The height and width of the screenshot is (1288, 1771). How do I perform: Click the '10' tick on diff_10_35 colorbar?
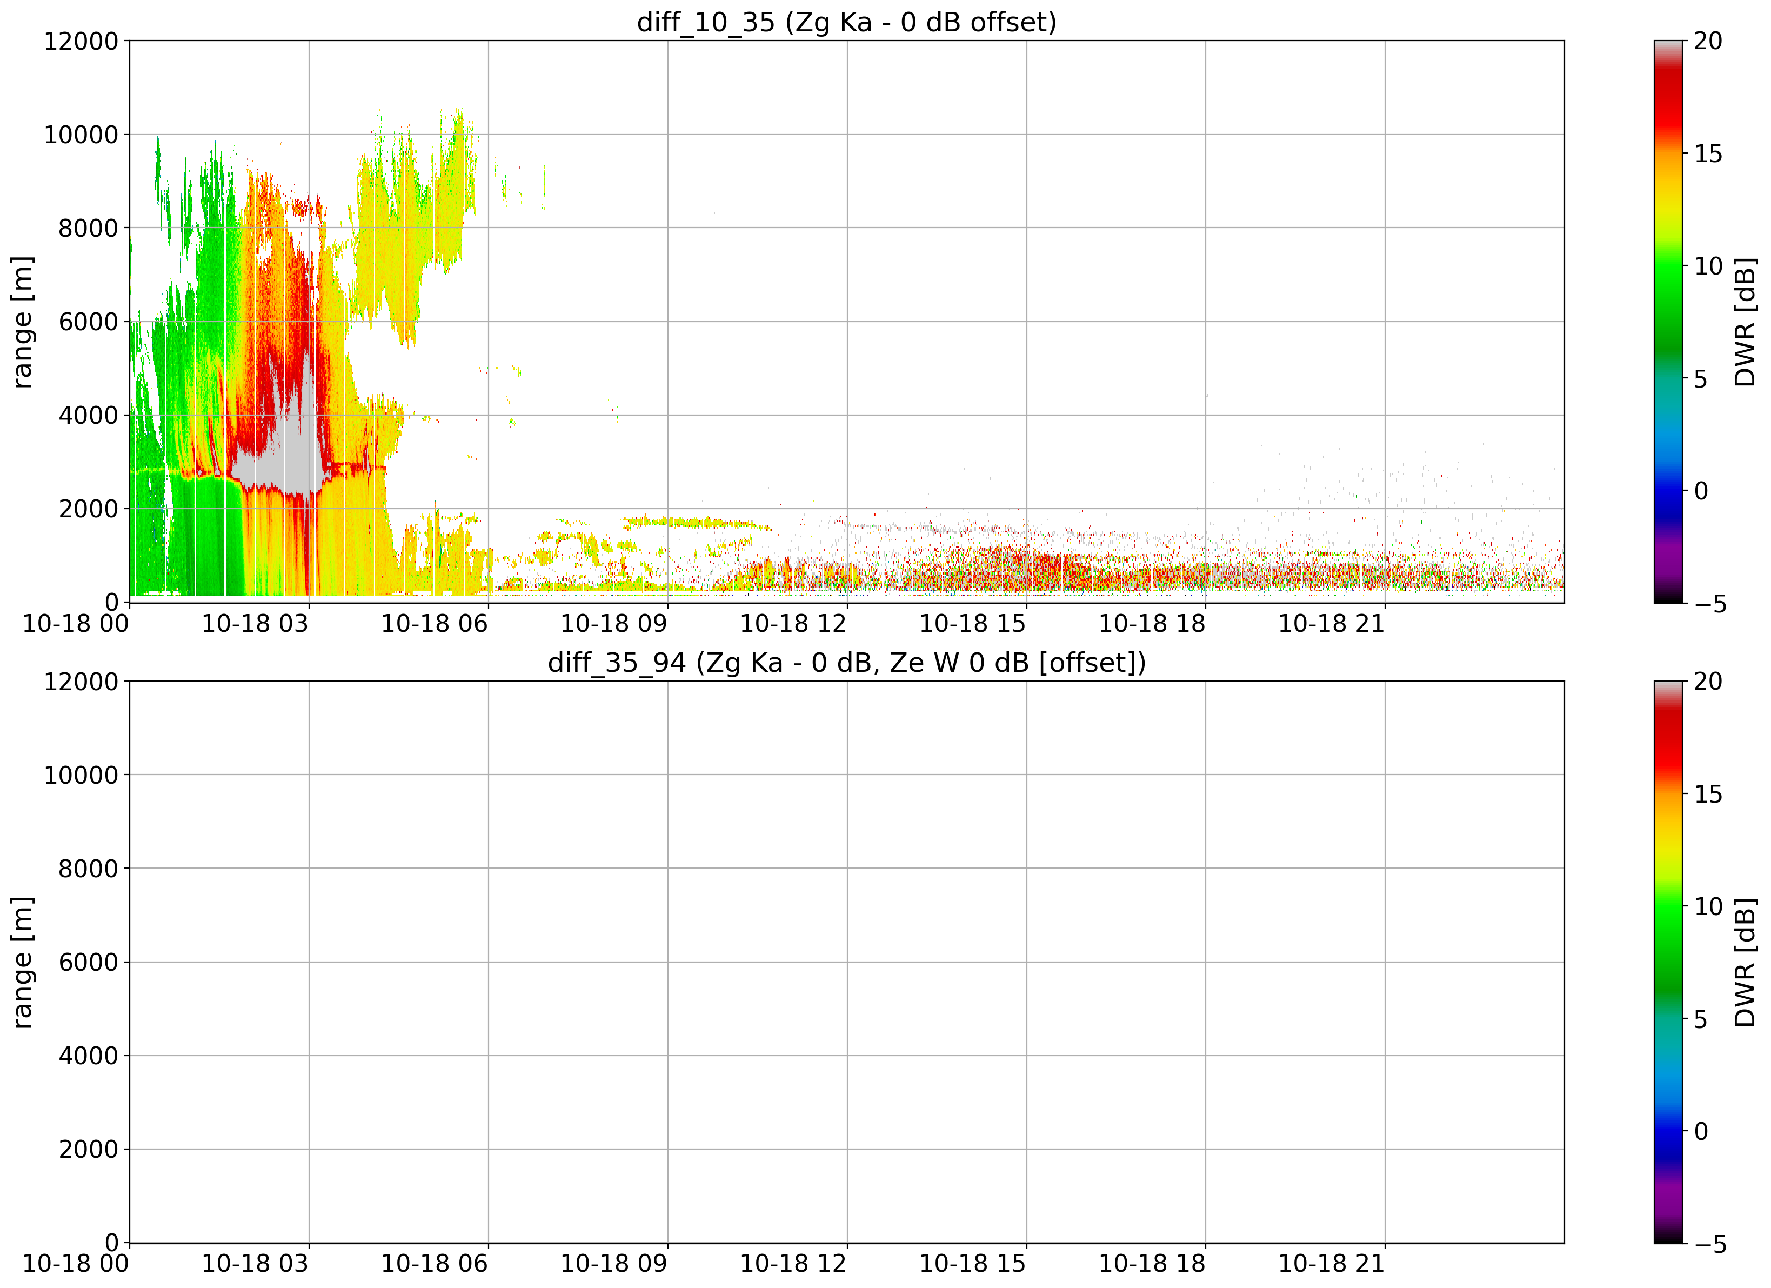click(1708, 265)
